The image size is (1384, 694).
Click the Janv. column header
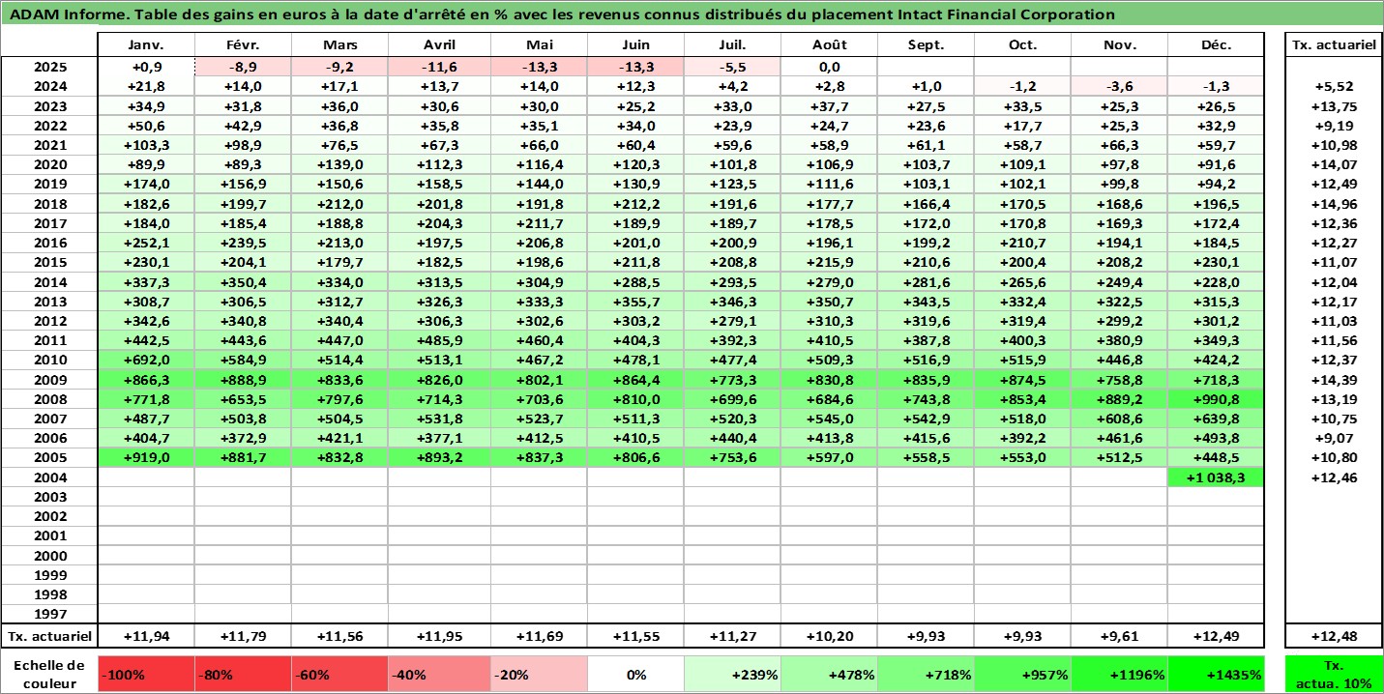tap(147, 45)
